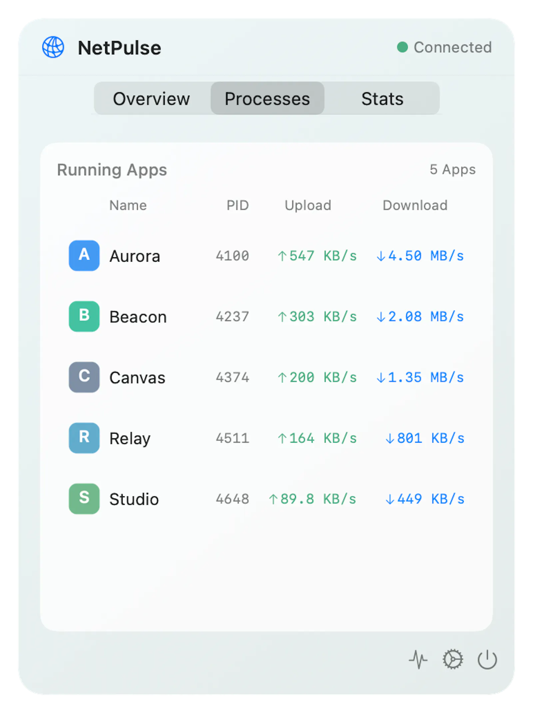Click Beacon download rate 2.08 MB/s
Image resolution: width=533 pixels, height=713 pixels.
[420, 317]
